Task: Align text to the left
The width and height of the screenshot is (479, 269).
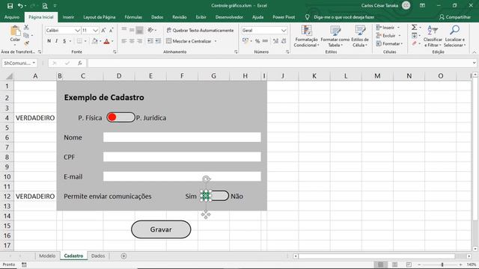Action: (124, 41)
